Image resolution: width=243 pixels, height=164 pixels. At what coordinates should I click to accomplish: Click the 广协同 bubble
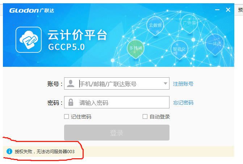coord(189,23)
